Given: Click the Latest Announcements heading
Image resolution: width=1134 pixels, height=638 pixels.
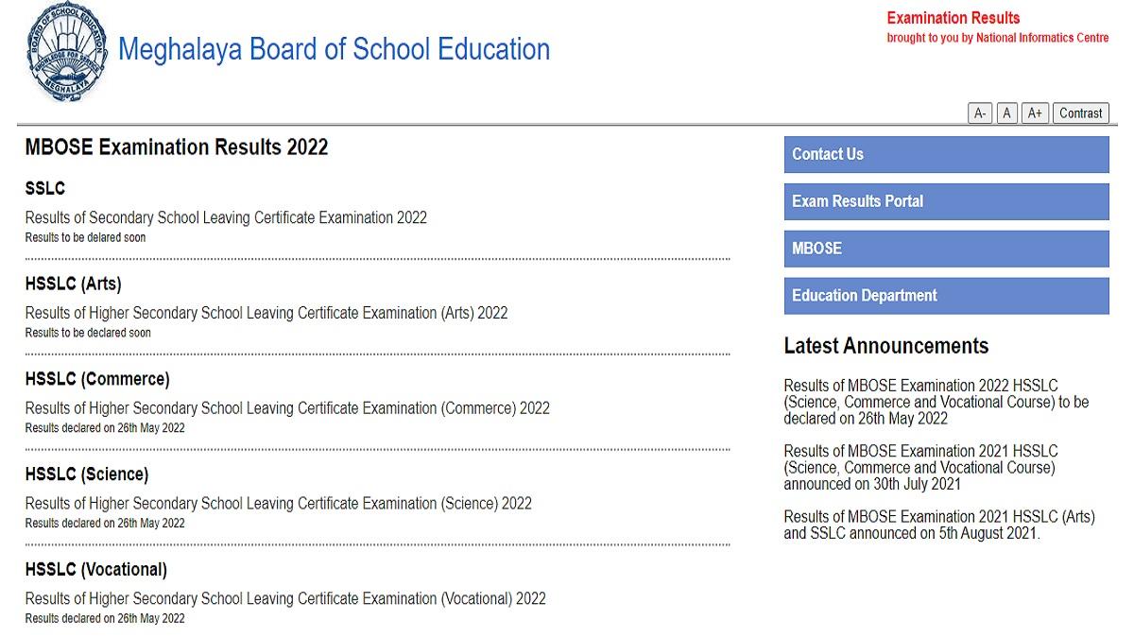Looking at the screenshot, I should [885, 346].
